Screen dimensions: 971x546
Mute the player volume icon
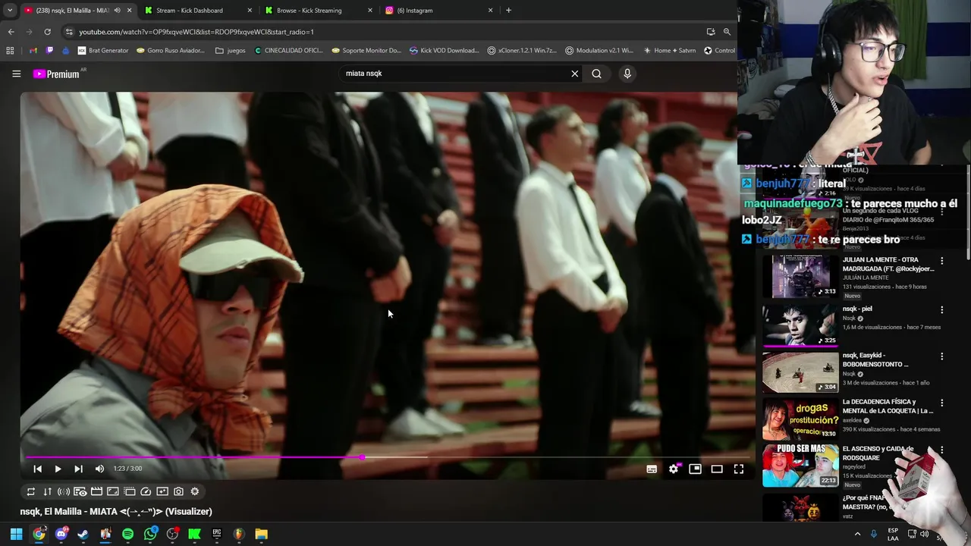point(99,469)
